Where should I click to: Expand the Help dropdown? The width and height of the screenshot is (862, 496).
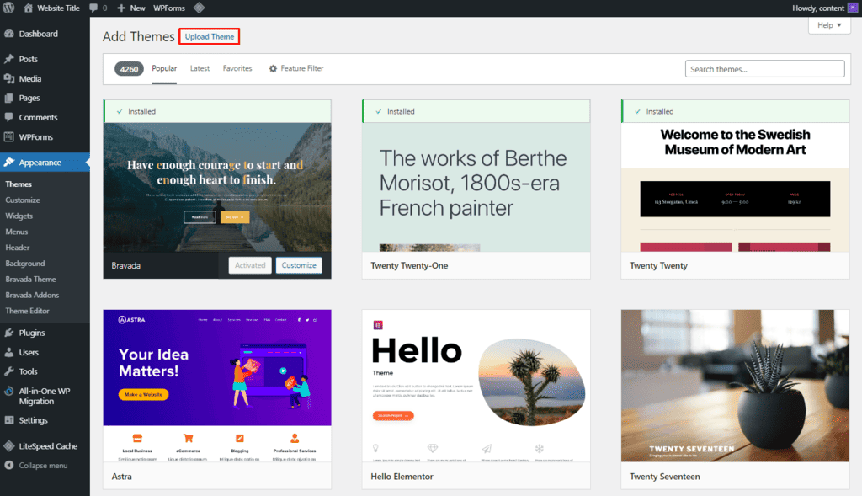[x=828, y=24]
